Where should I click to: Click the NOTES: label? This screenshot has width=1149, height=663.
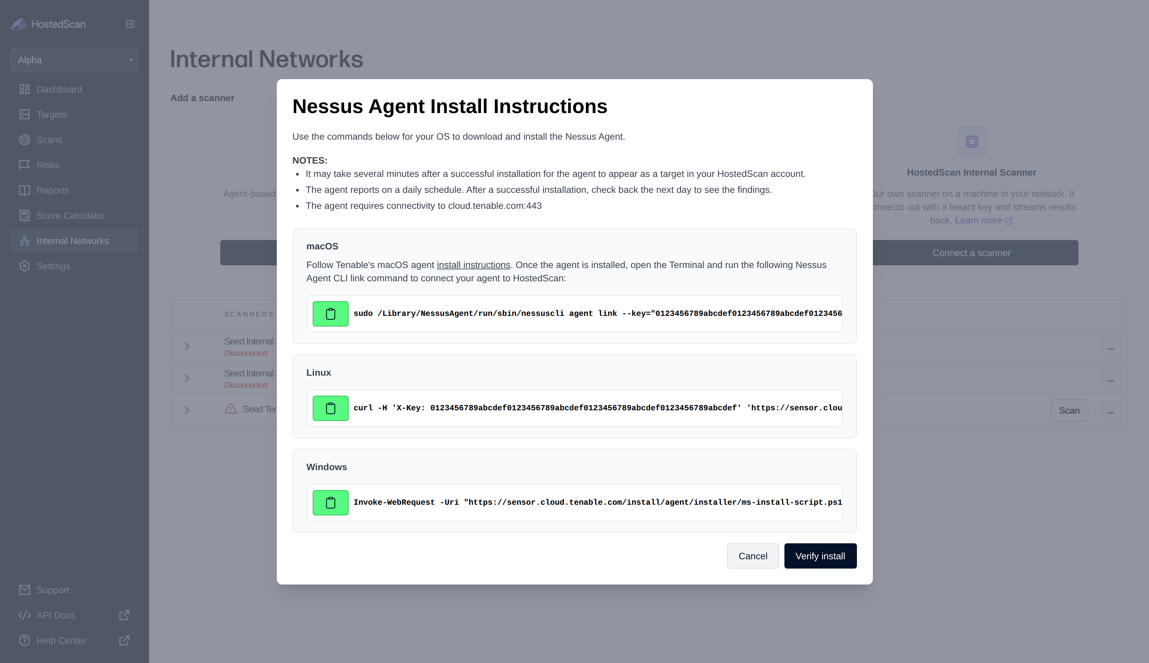tap(310, 160)
